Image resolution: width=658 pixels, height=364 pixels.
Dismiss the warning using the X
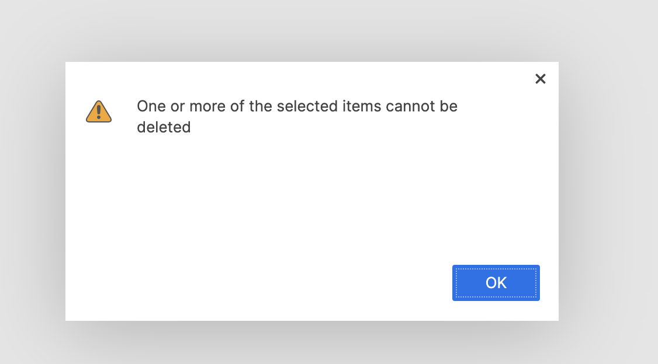(541, 79)
